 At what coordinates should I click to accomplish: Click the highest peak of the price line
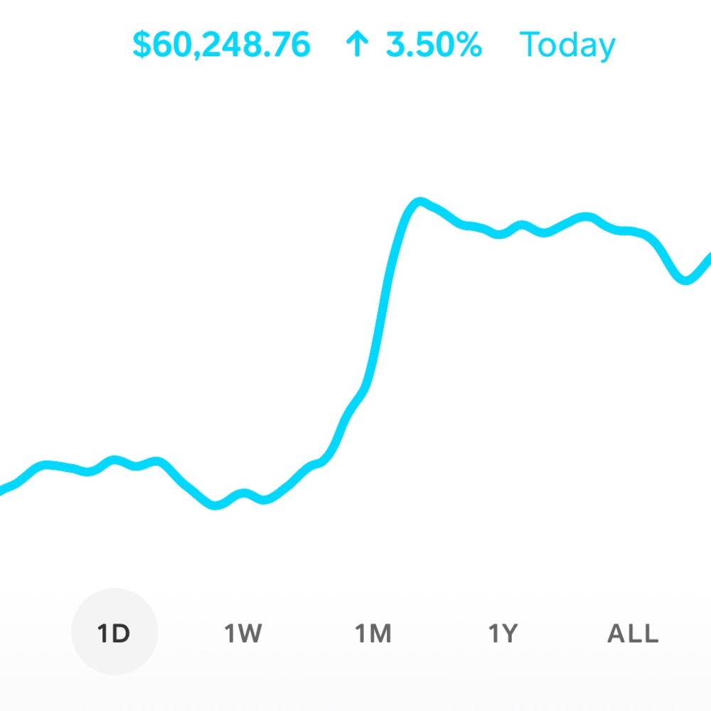pyautogui.click(x=419, y=202)
